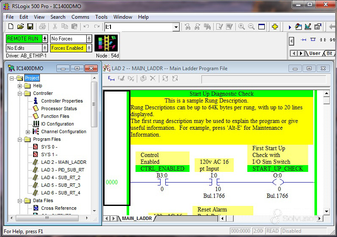337x237 pixels.
Task: Click the Cut scissors icon
Action: [x=55, y=27]
